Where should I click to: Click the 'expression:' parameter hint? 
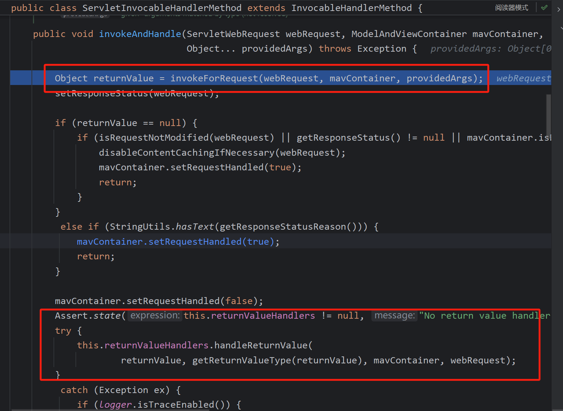[155, 315]
